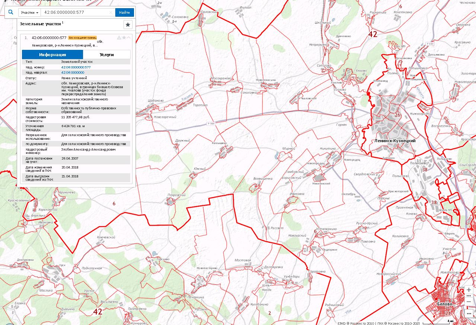
Task: Focus the cadastral number search field
Action: (x=76, y=13)
